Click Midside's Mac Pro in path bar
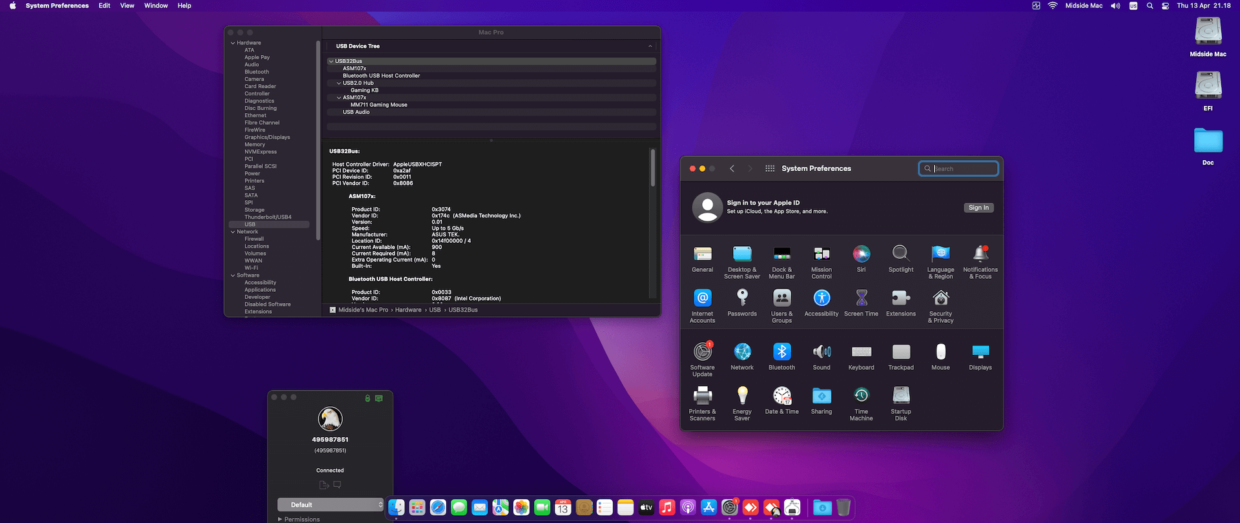Viewport: 1240px width, 523px height. point(364,310)
